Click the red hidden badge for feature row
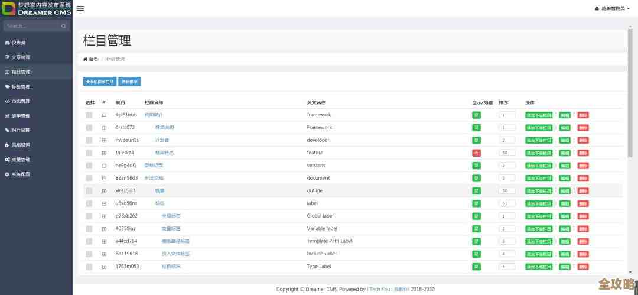The image size is (638, 295). [x=476, y=153]
